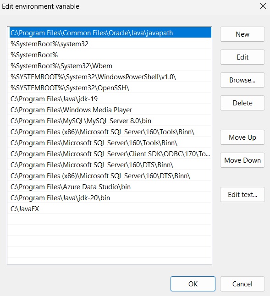
Task: Select the (x86) SQL Server 160\DTS\Binn\ entry
Action: (110, 175)
